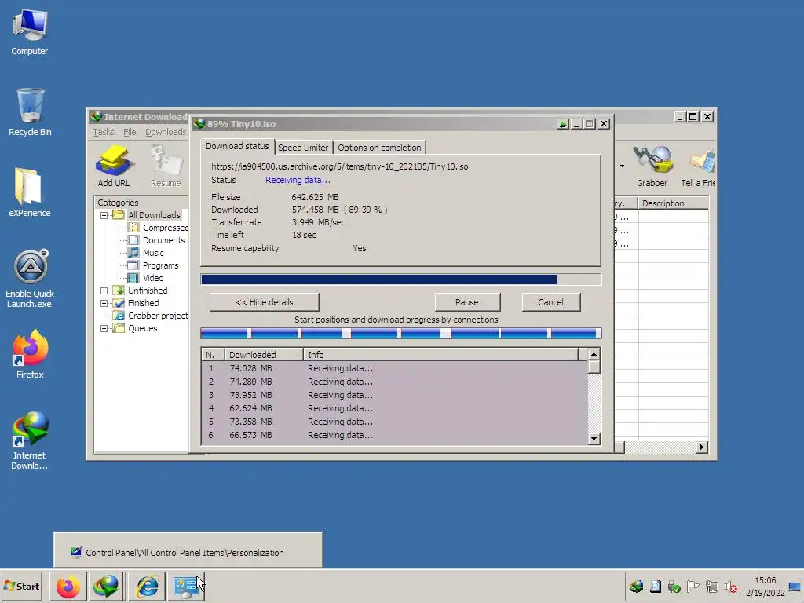
Task: Click the Personalization taskbar preview item
Action: point(188,550)
